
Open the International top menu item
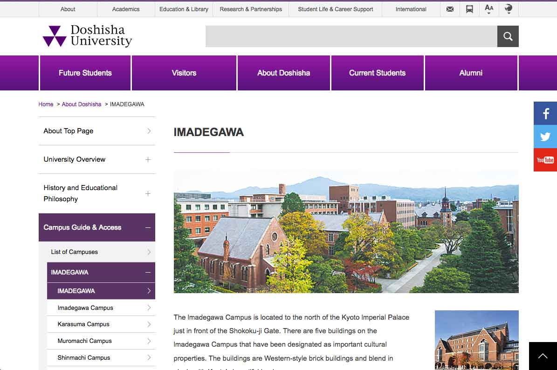[411, 9]
